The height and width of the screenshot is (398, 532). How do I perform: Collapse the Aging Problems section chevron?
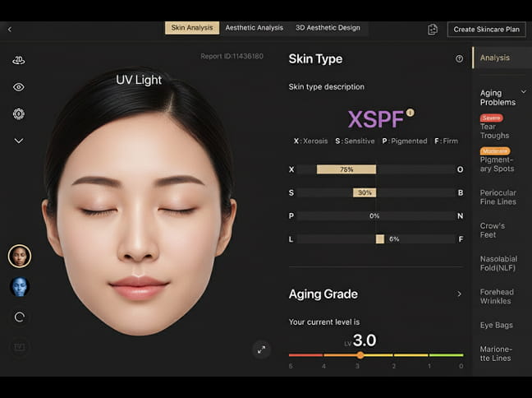[x=524, y=91]
